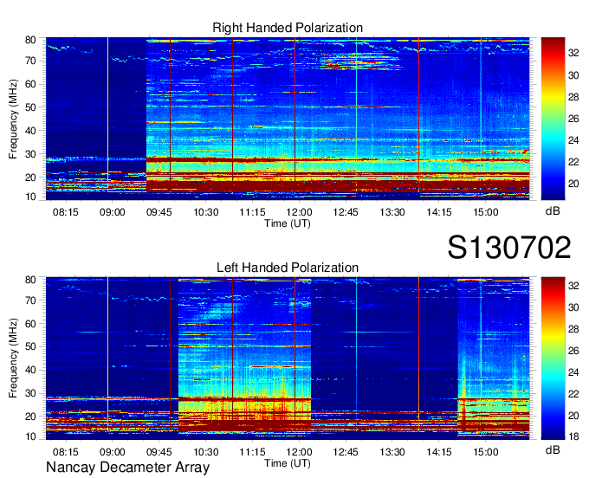
Task: Click 80 frequency tick on Left Handed plot
Action: click(x=30, y=280)
